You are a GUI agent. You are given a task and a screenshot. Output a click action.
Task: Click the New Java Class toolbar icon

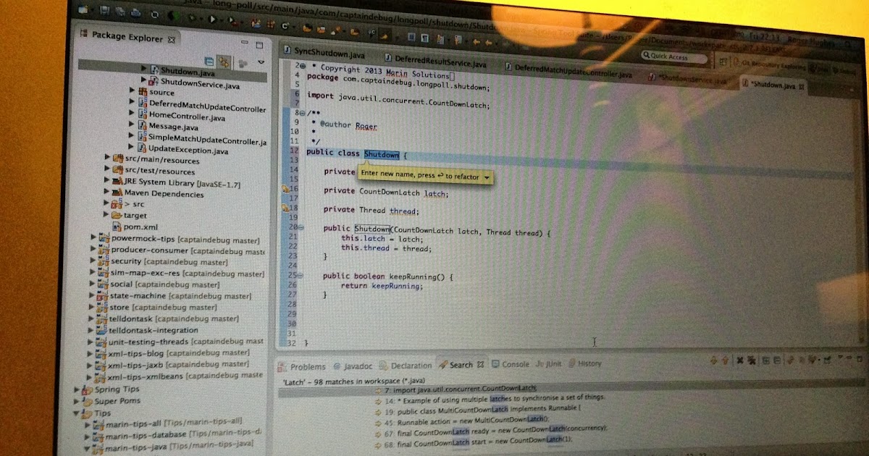tap(284, 26)
